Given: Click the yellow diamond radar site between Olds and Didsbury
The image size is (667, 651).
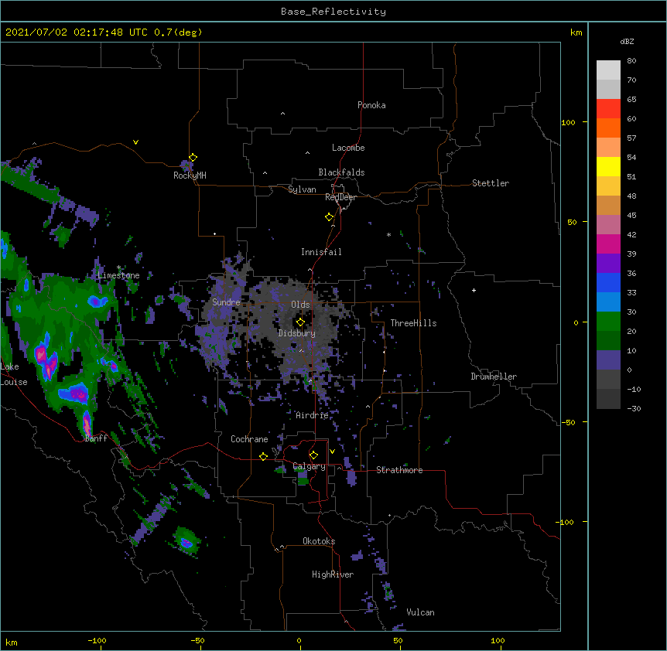Looking at the screenshot, I should (300, 322).
